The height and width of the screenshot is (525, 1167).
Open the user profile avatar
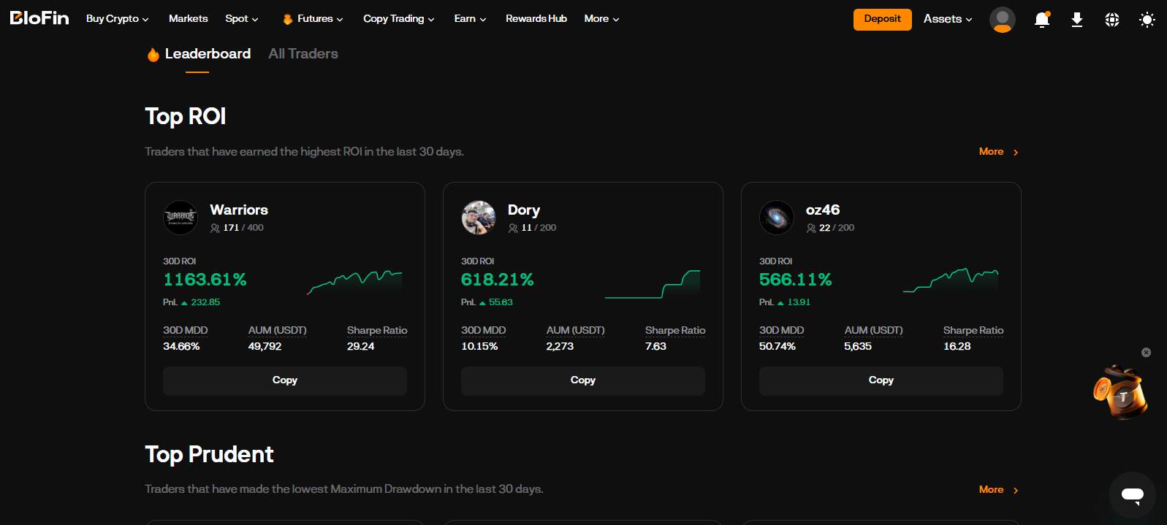point(1003,20)
